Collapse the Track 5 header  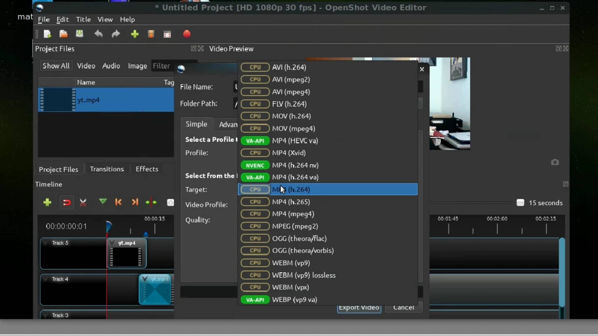pos(46,243)
